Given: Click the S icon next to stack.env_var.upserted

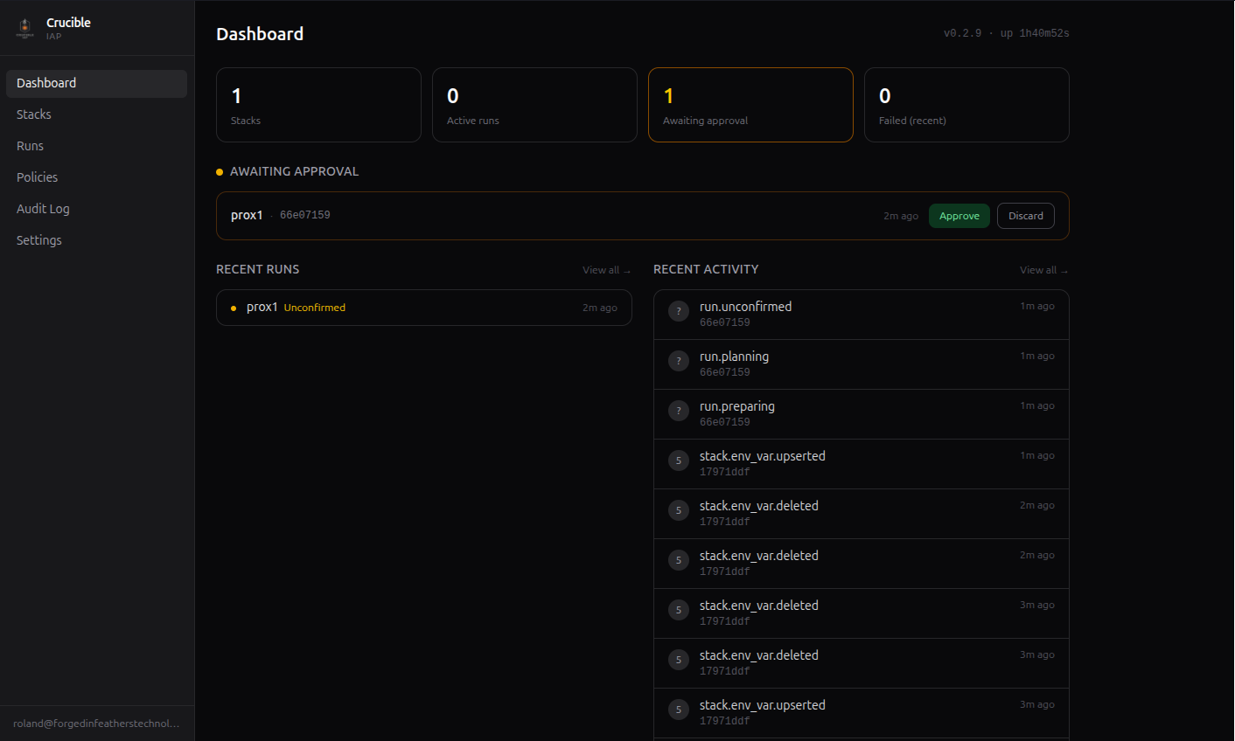Looking at the screenshot, I should 678,461.
